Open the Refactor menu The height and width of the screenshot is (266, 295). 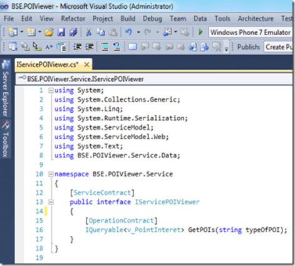tap(73, 19)
